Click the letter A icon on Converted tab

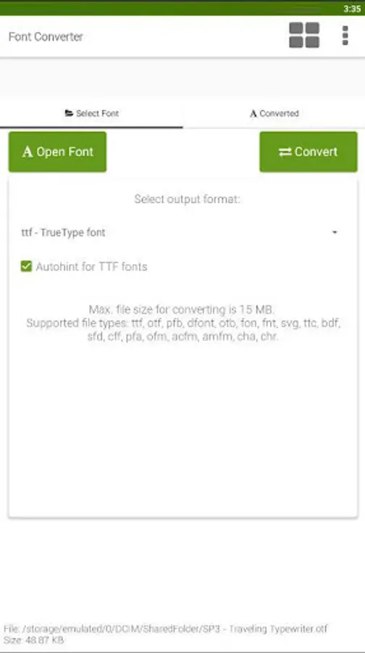[x=253, y=113]
